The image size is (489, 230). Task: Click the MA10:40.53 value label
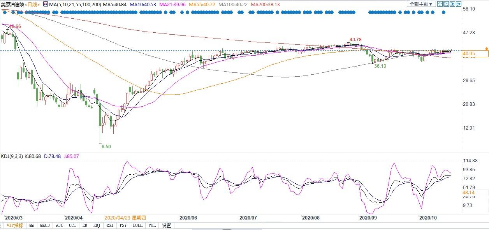point(143,4)
